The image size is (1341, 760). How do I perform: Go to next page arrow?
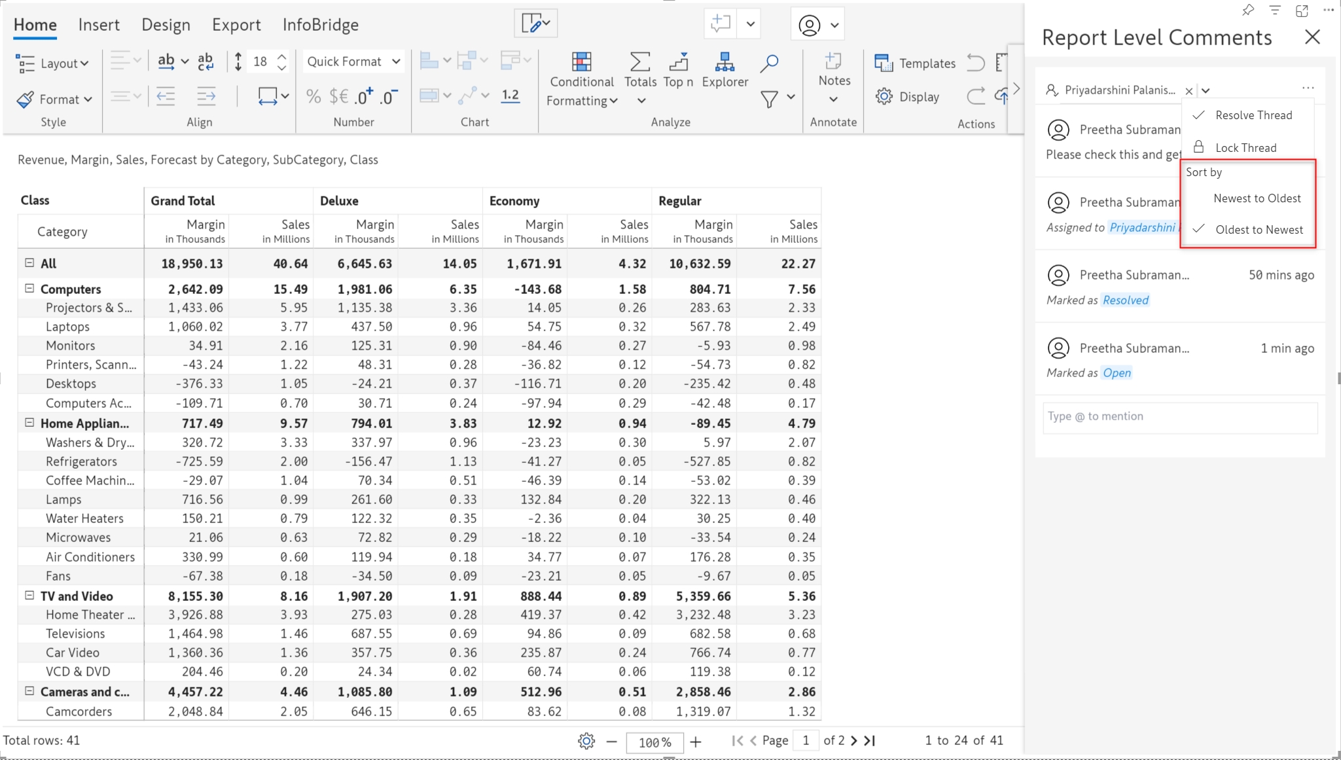pyautogui.click(x=853, y=740)
